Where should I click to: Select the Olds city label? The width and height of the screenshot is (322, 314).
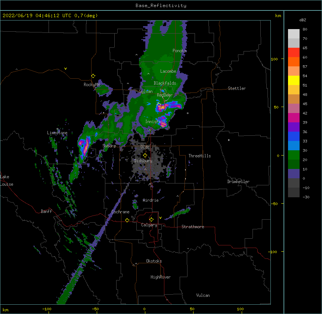[145, 147]
